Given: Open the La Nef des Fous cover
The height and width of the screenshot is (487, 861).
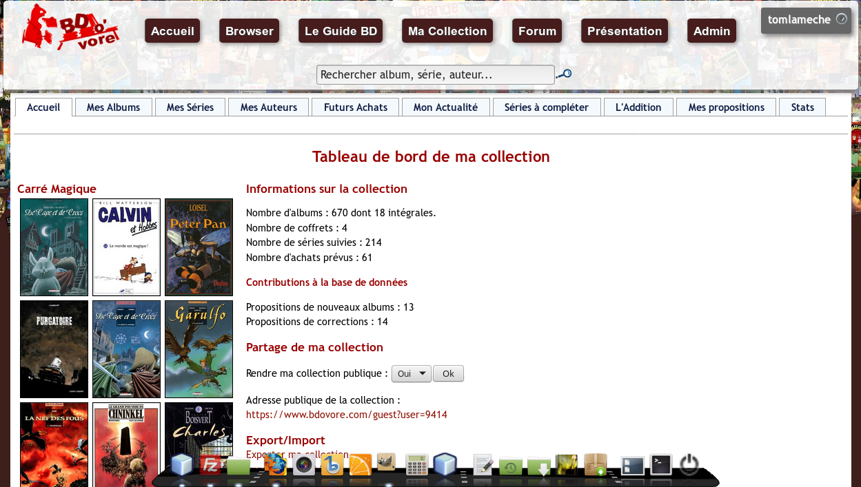Looking at the screenshot, I should [x=54, y=444].
